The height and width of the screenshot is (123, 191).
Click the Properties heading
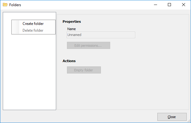coord(72,22)
